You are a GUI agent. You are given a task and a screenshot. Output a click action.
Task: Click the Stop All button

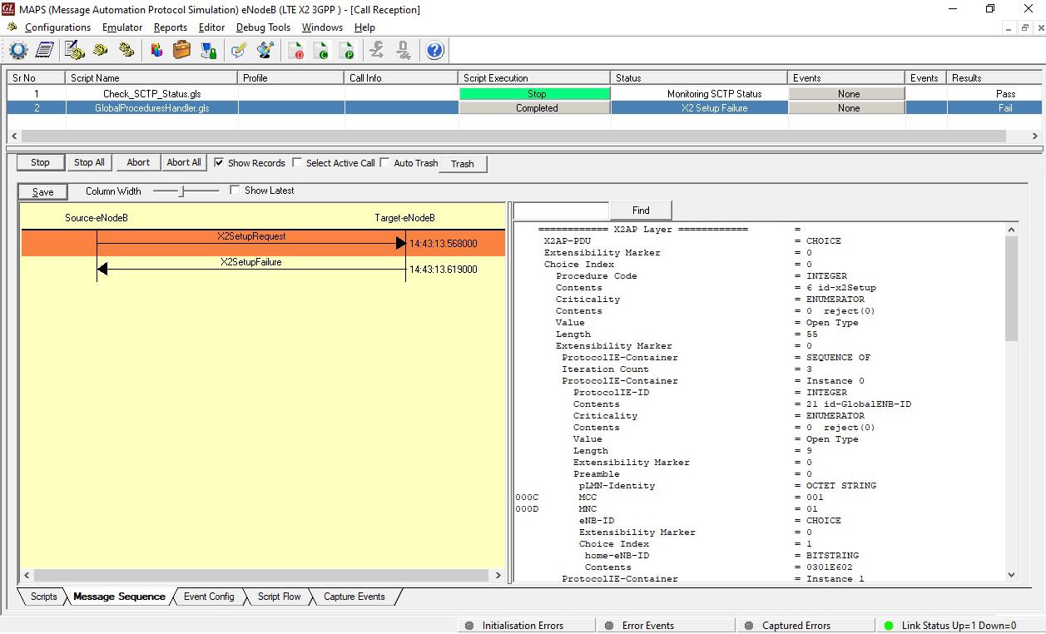89,162
